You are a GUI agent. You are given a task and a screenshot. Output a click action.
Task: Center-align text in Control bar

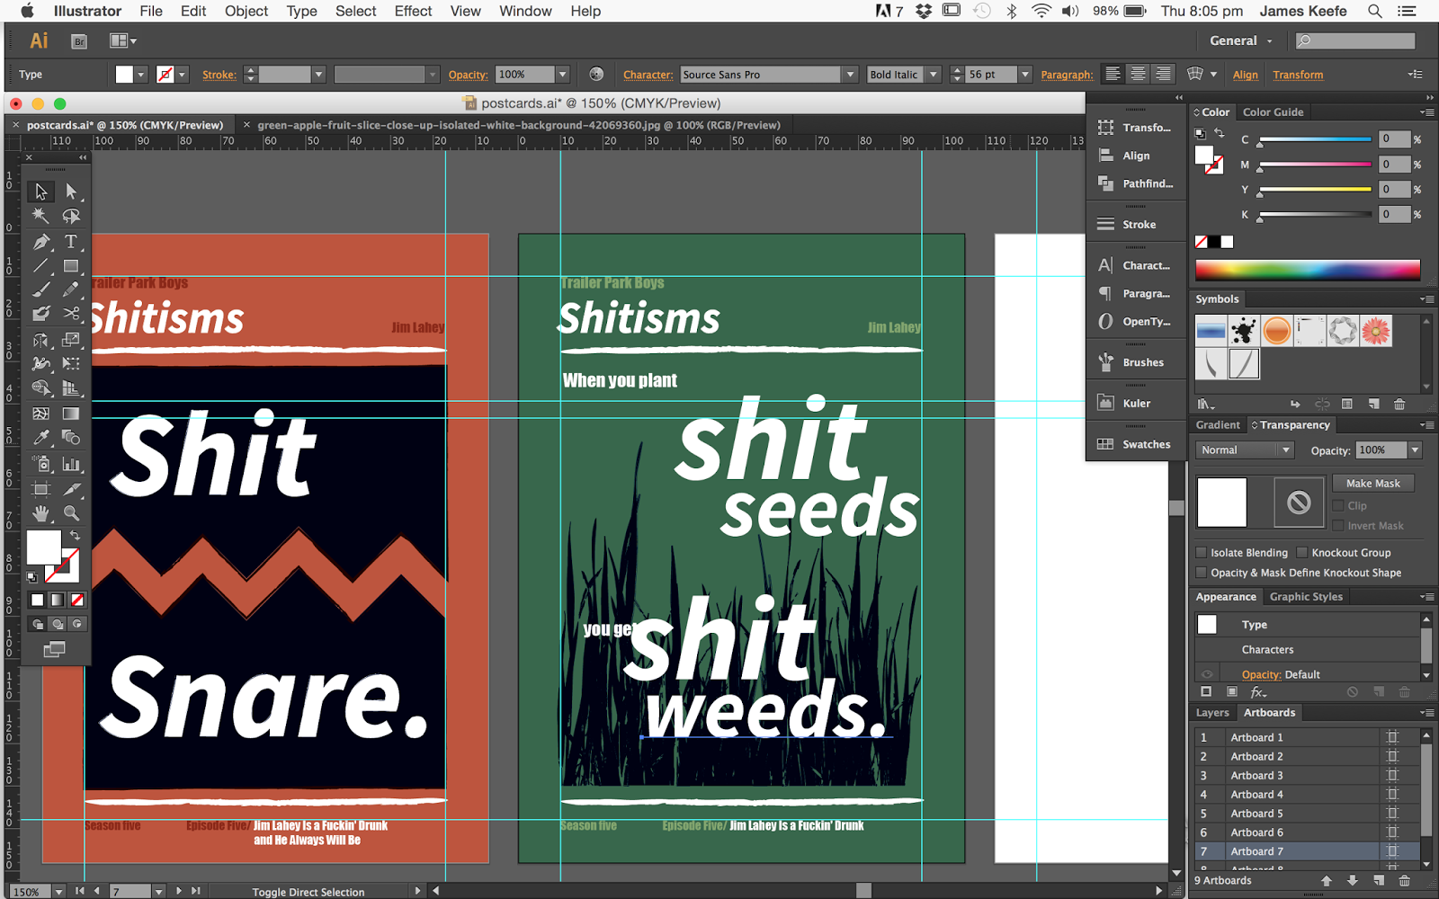(x=1138, y=75)
